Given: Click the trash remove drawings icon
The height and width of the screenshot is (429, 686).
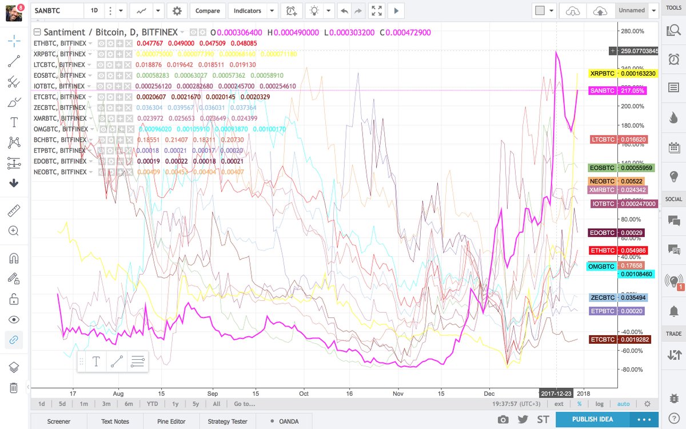Looking at the screenshot, I should point(14,388).
